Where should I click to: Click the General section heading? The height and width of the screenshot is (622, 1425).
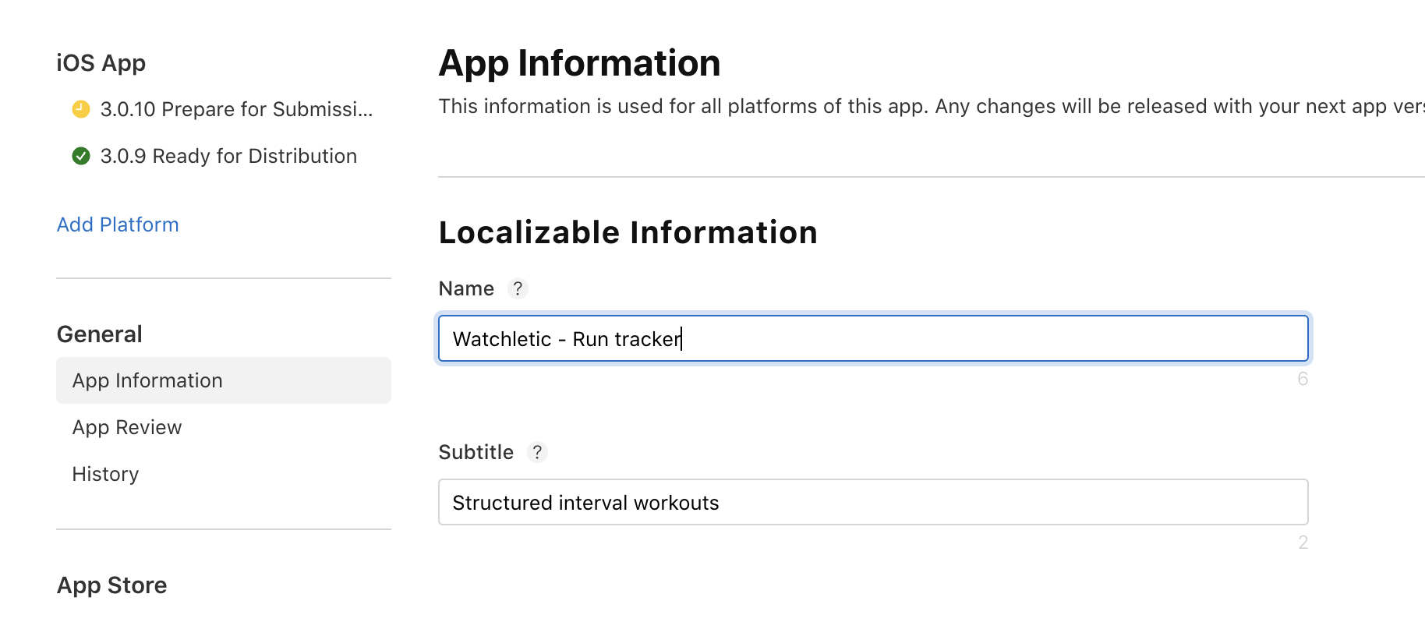tap(100, 334)
